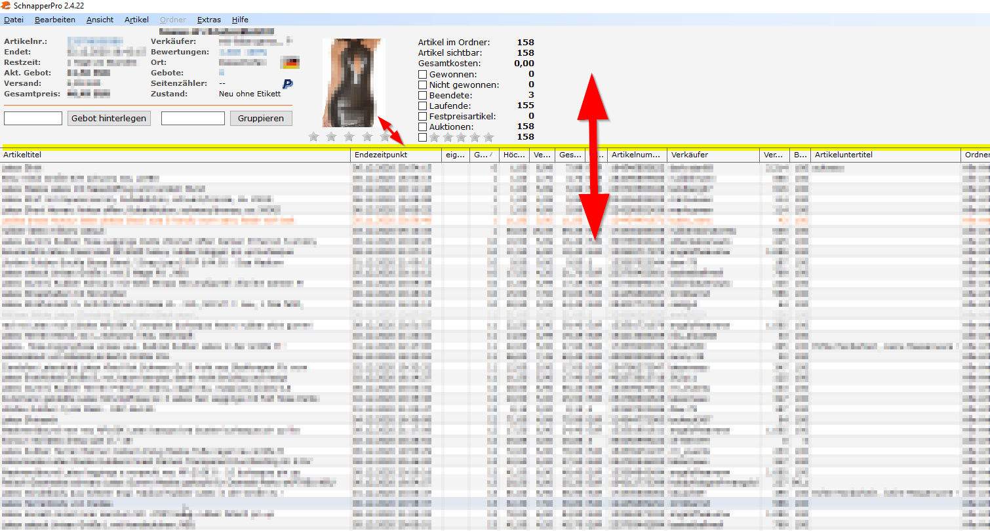Click the Gebot hinterlegen button

coord(109,118)
